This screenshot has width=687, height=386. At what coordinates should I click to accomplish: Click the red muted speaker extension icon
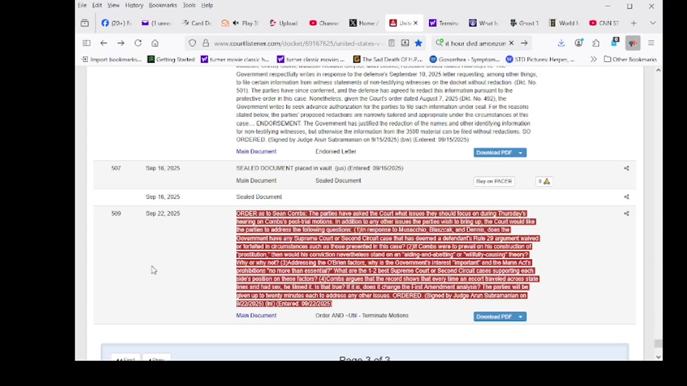click(633, 43)
